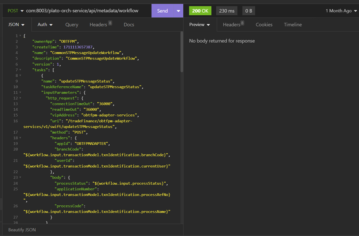Click the Beautify JSON button
The image size is (359, 236).
click(x=22, y=229)
